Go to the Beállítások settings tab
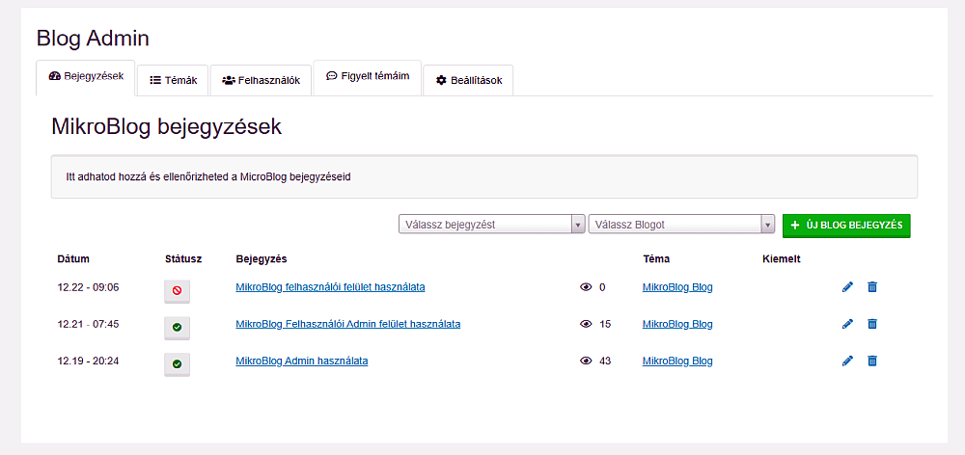Viewport: 965px width, 455px height. (x=468, y=81)
